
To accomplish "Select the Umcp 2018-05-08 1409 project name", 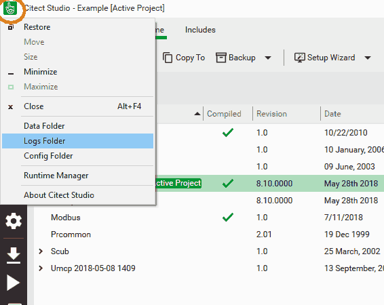I will tap(93, 268).
